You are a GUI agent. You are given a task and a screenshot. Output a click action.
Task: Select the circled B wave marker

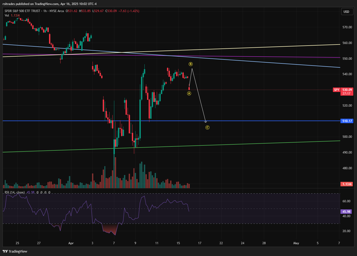191,64
